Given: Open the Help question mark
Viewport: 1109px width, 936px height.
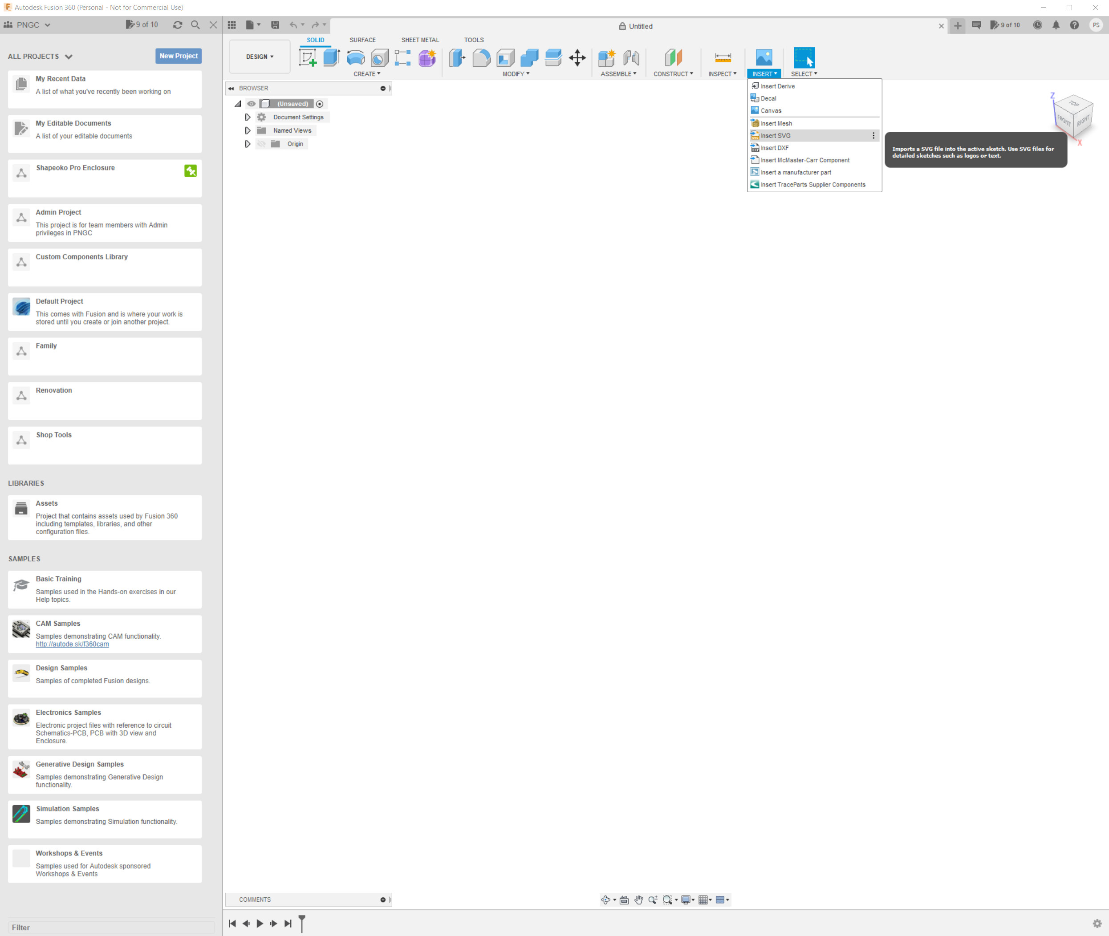Looking at the screenshot, I should tap(1074, 25).
